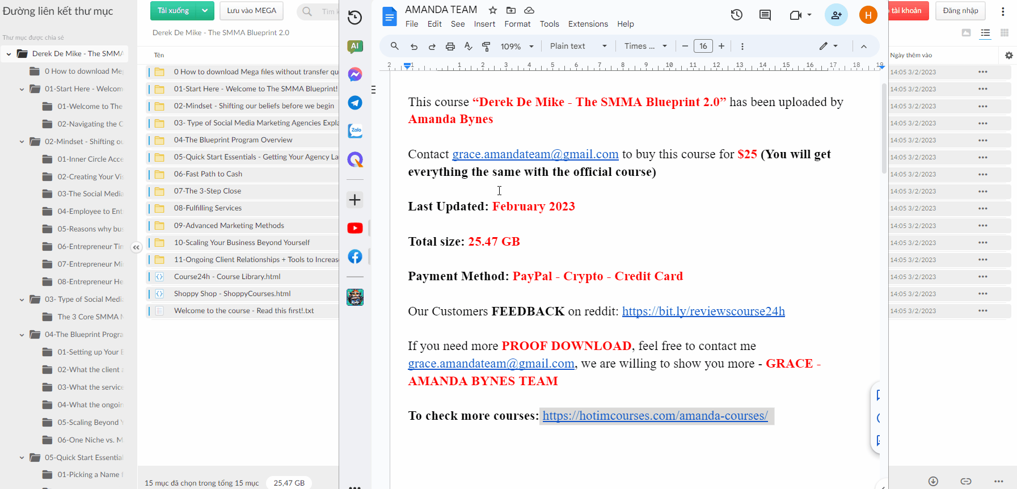
Task: Add a new sidebar item with plus icon
Action: point(355,200)
